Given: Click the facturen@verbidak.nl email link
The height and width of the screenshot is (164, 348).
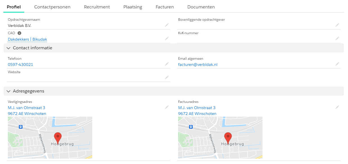Looking at the screenshot, I should pyautogui.click(x=197, y=64).
